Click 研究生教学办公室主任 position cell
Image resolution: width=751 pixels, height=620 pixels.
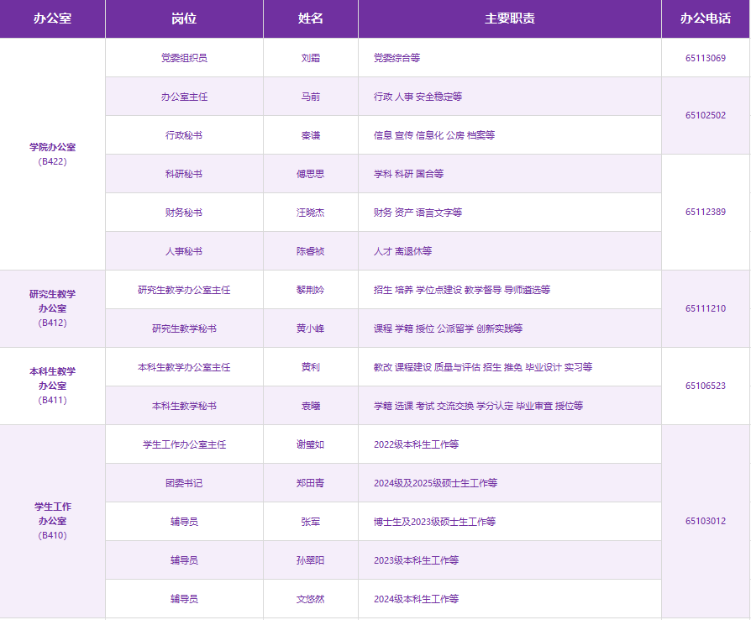184,290
